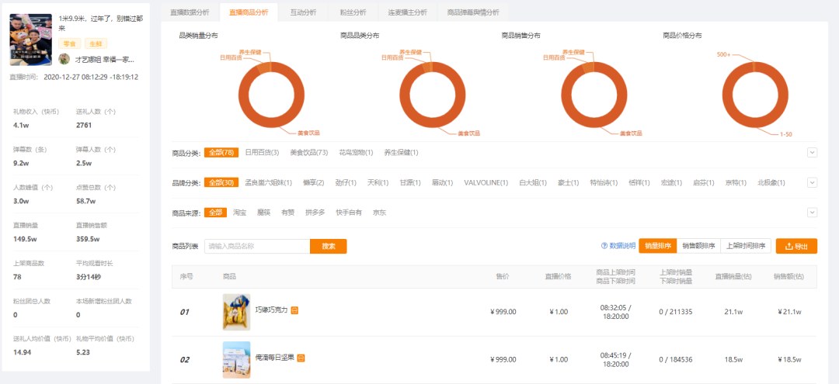The image size is (839, 384).
Task: Filter by brand 劲仔(1)
Action: click(x=346, y=182)
